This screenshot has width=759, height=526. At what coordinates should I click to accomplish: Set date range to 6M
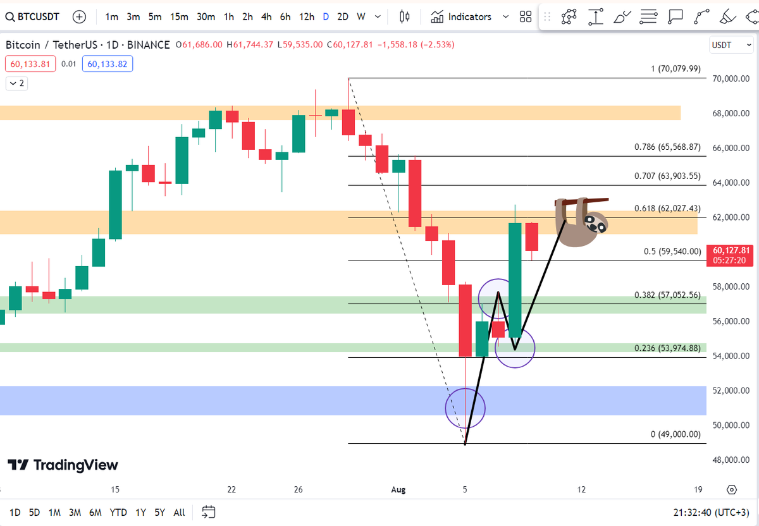(x=96, y=512)
